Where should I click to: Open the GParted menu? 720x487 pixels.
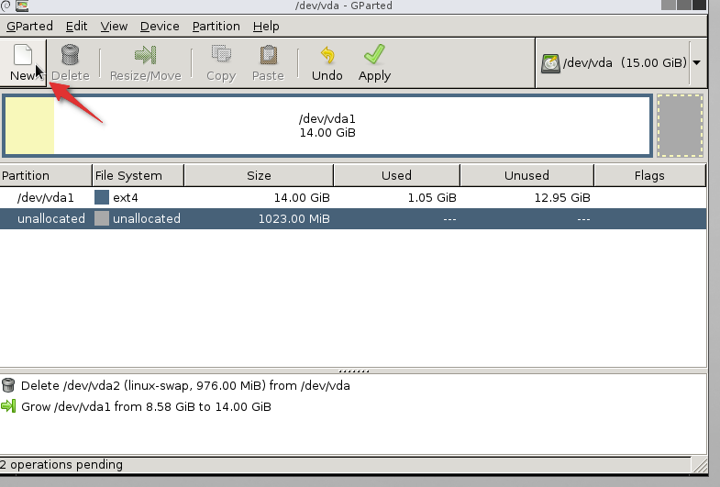click(29, 27)
